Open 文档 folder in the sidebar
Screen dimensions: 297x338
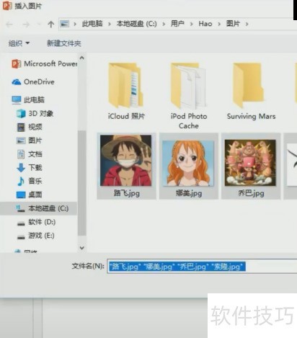[35, 154]
